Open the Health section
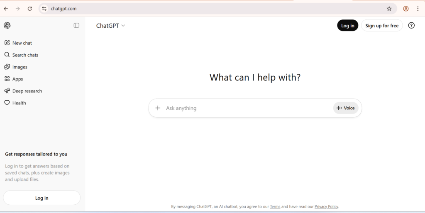This screenshot has width=425, height=213. (19, 103)
